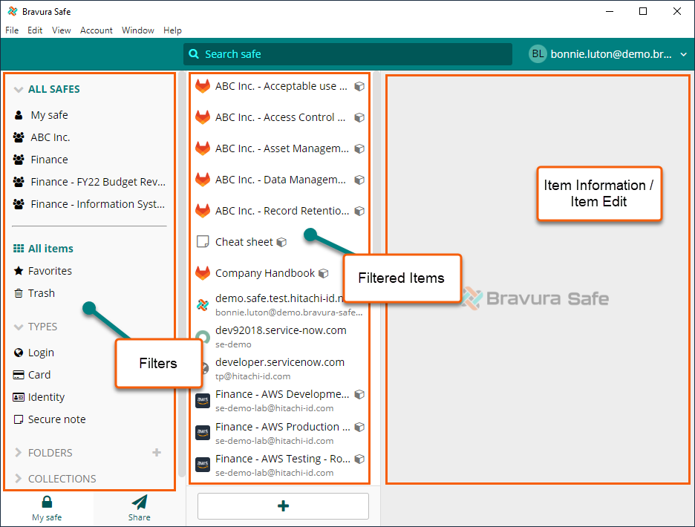This screenshot has height=527, width=695.
Task: Click the Login globe icon
Action: [18, 353]
